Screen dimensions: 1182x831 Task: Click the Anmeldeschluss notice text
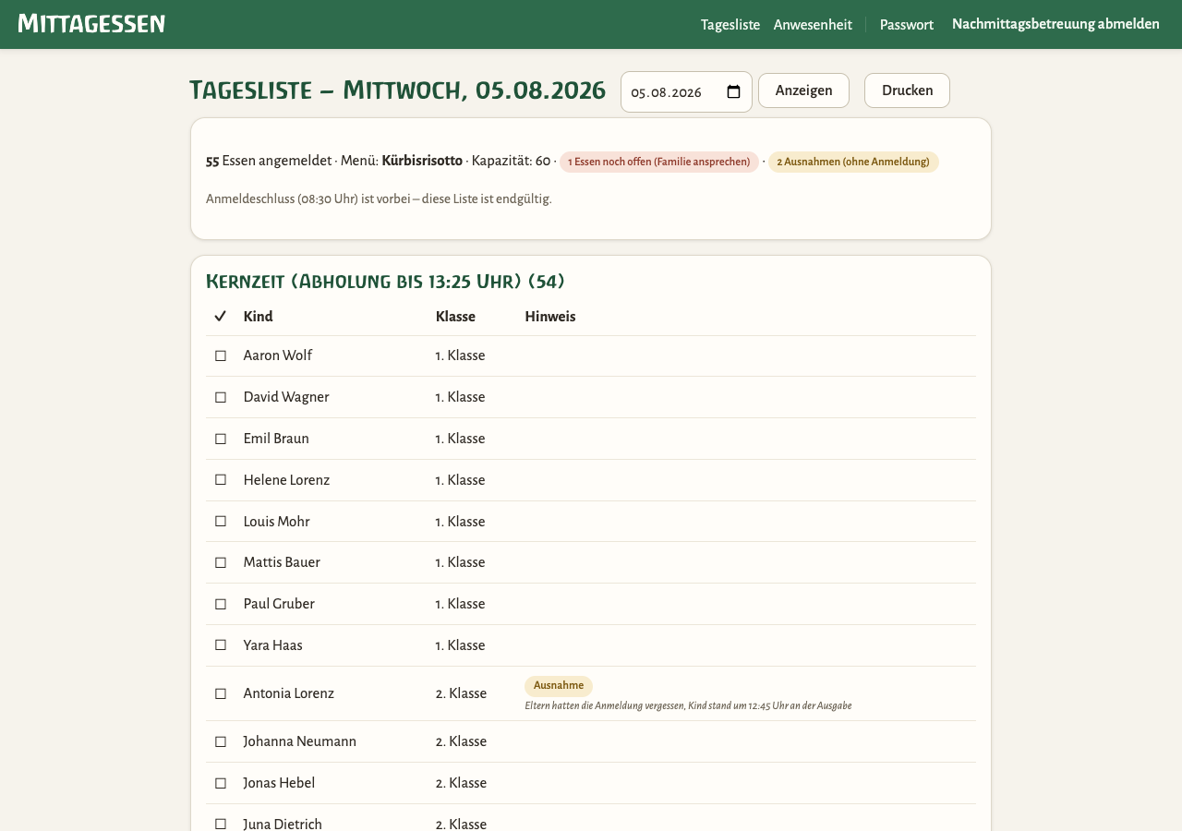(x=379, y=199)
